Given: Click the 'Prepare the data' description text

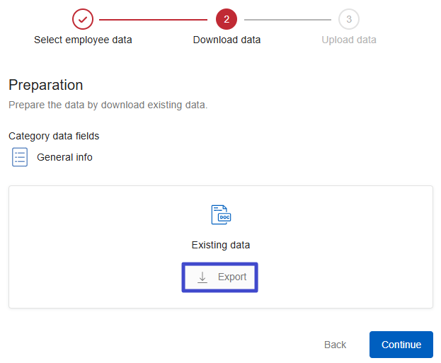Looking at the screenshot, I should click(108, 105).
